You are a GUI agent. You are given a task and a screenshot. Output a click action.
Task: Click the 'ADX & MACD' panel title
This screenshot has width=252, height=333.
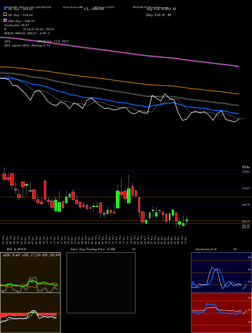(16, 249)
